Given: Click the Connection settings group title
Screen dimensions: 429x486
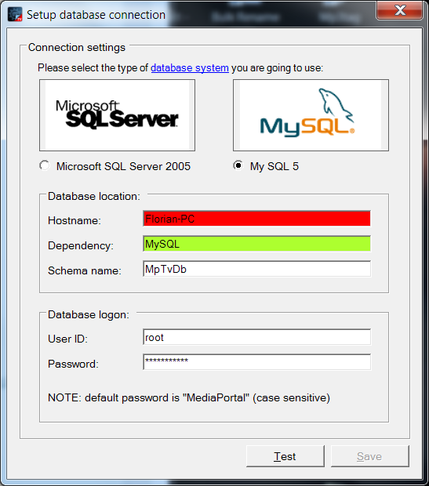Looking at the screenshot, I should (x=77, y=47).
